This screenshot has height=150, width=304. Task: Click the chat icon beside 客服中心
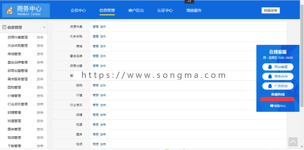[x=272, y=106]
